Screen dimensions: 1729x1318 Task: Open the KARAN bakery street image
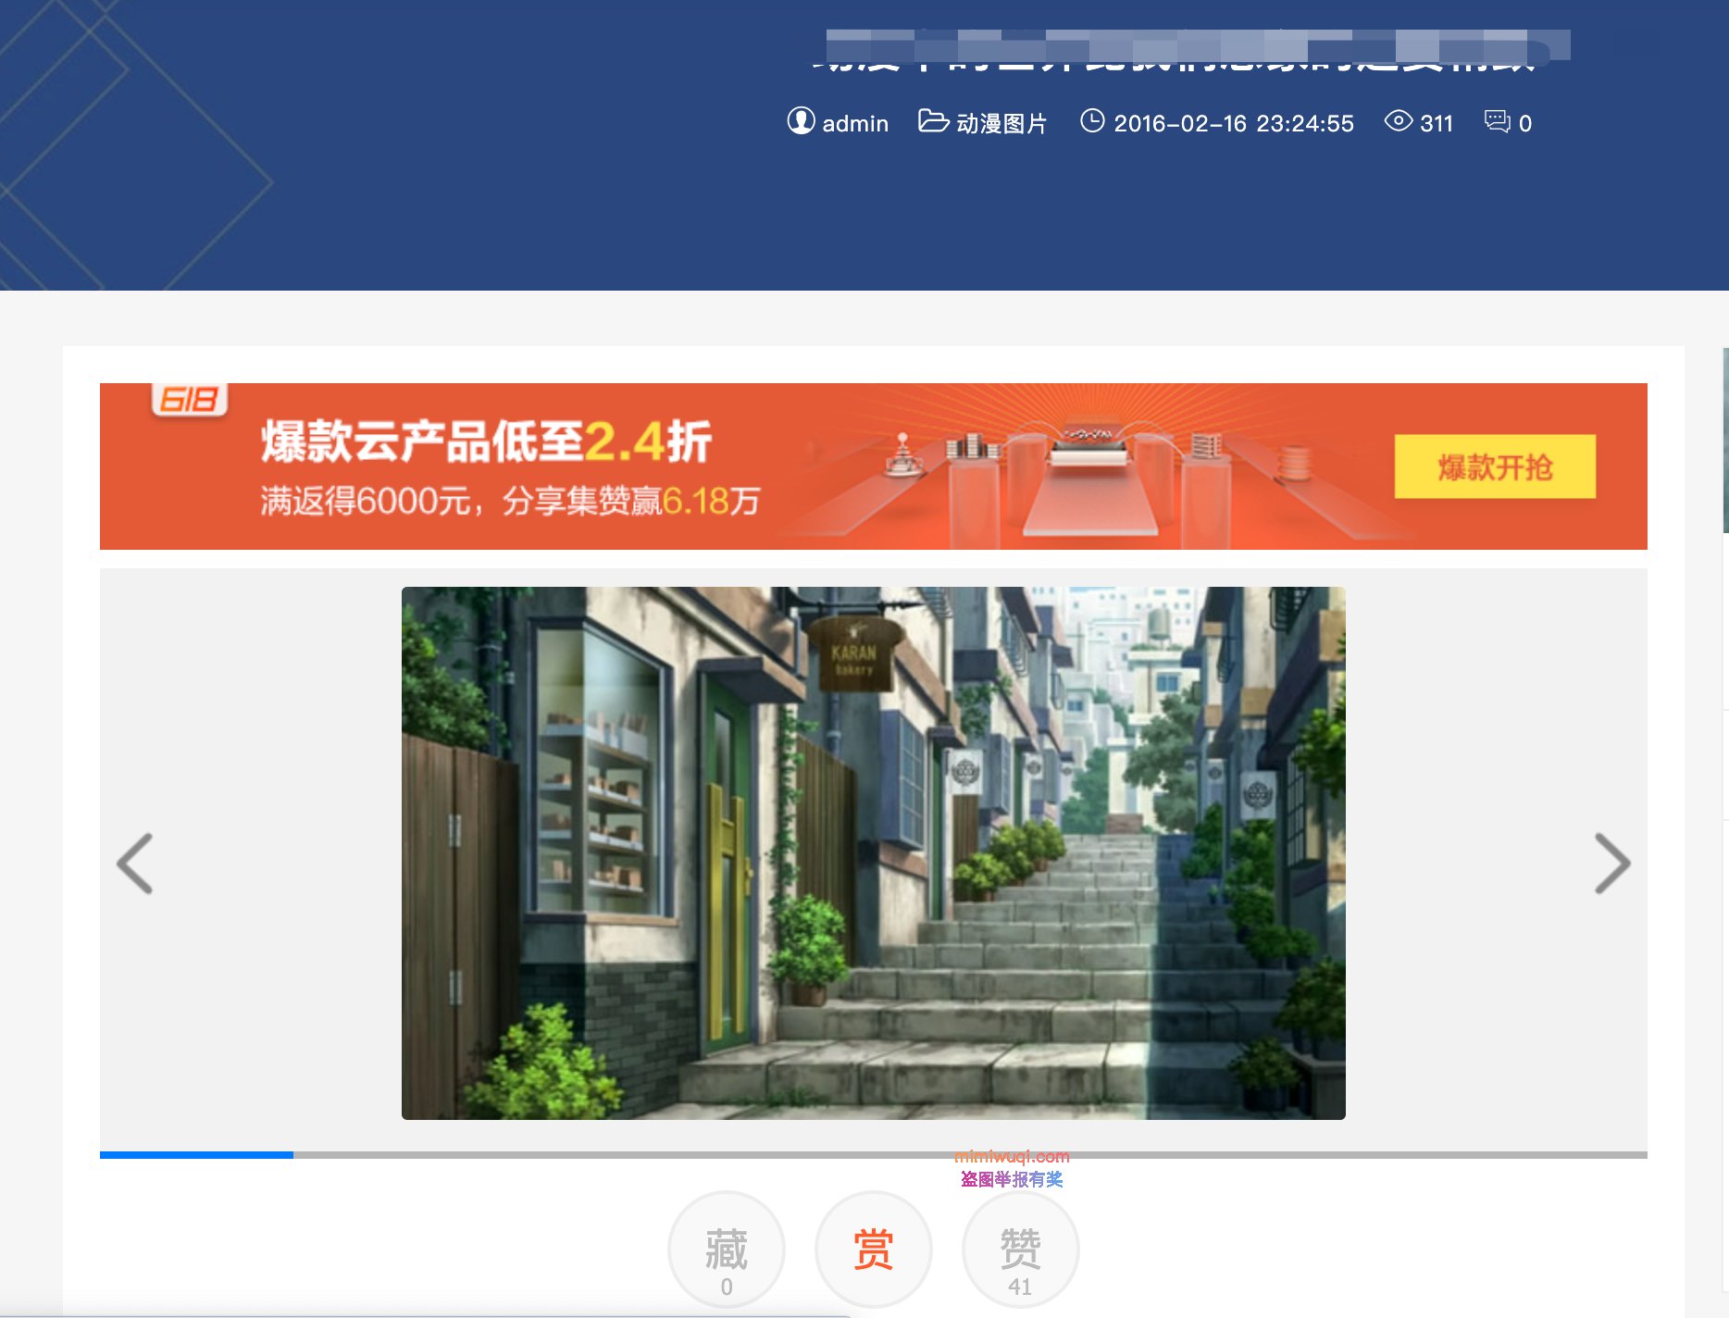tap(874, 853)
